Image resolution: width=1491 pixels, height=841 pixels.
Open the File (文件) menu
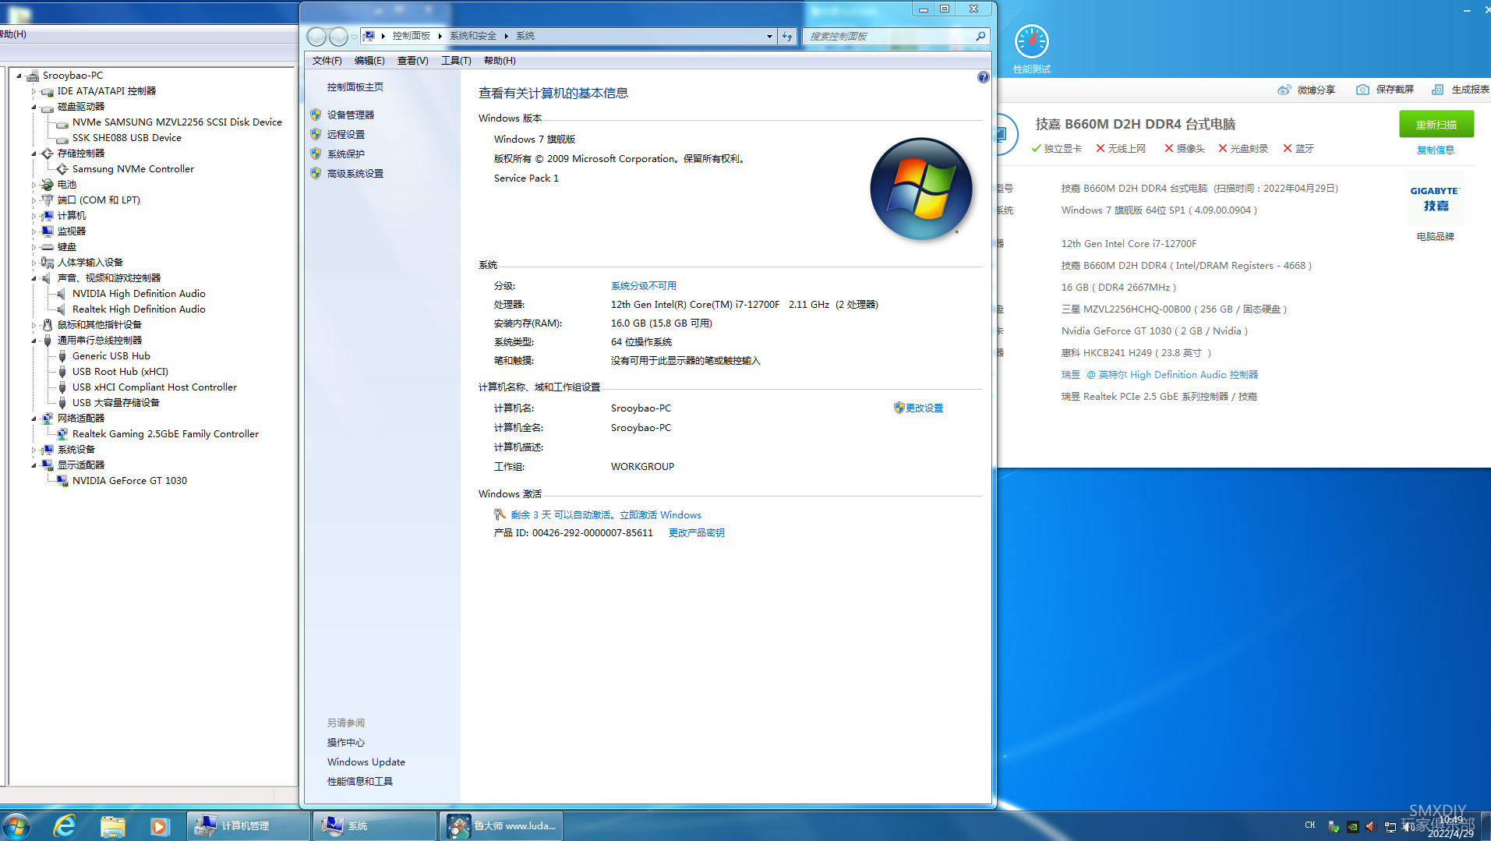(327, 60)
